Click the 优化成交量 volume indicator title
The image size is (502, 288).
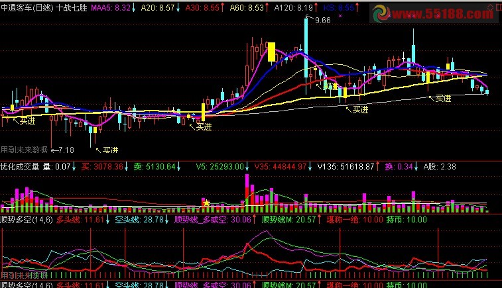[20, 167]
